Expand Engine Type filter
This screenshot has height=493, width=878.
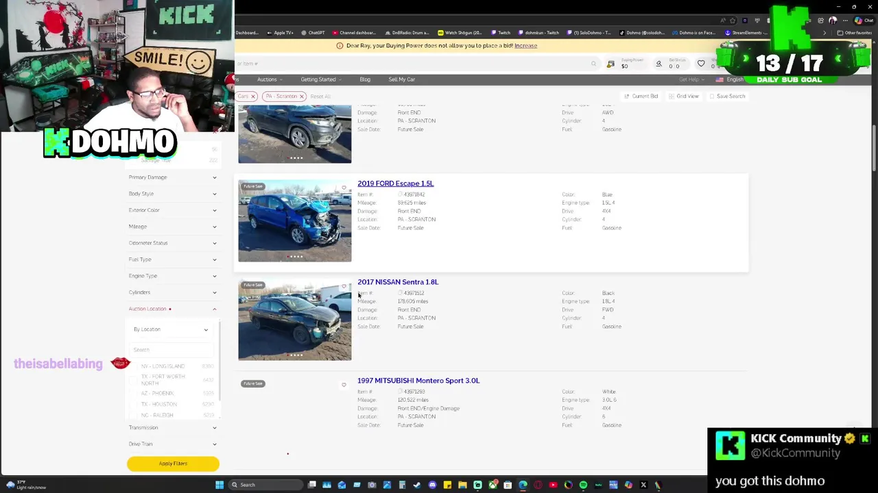(x=173, y=276)
